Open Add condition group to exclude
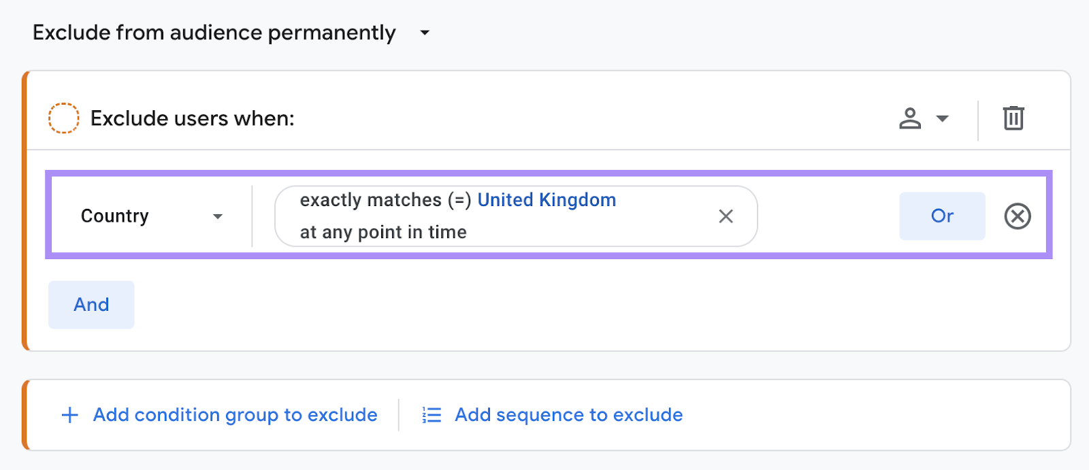 pyautogui.click(x=234, y=414)
